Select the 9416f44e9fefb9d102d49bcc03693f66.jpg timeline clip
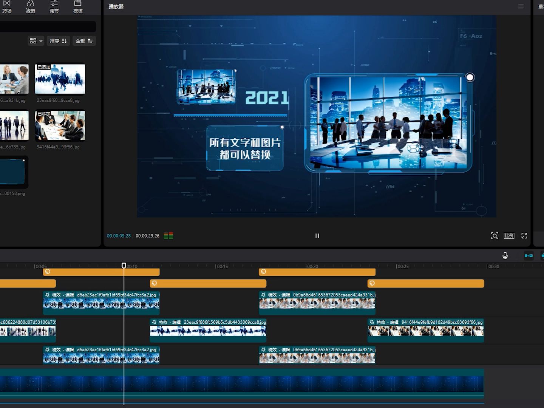Screen dimensions: 544x408 [426, 330]
